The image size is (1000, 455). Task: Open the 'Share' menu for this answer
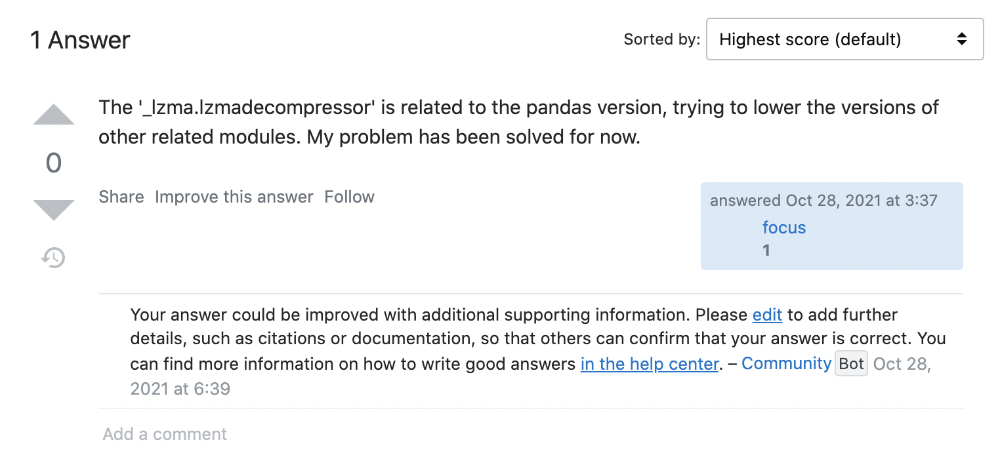tap(121, 197)
